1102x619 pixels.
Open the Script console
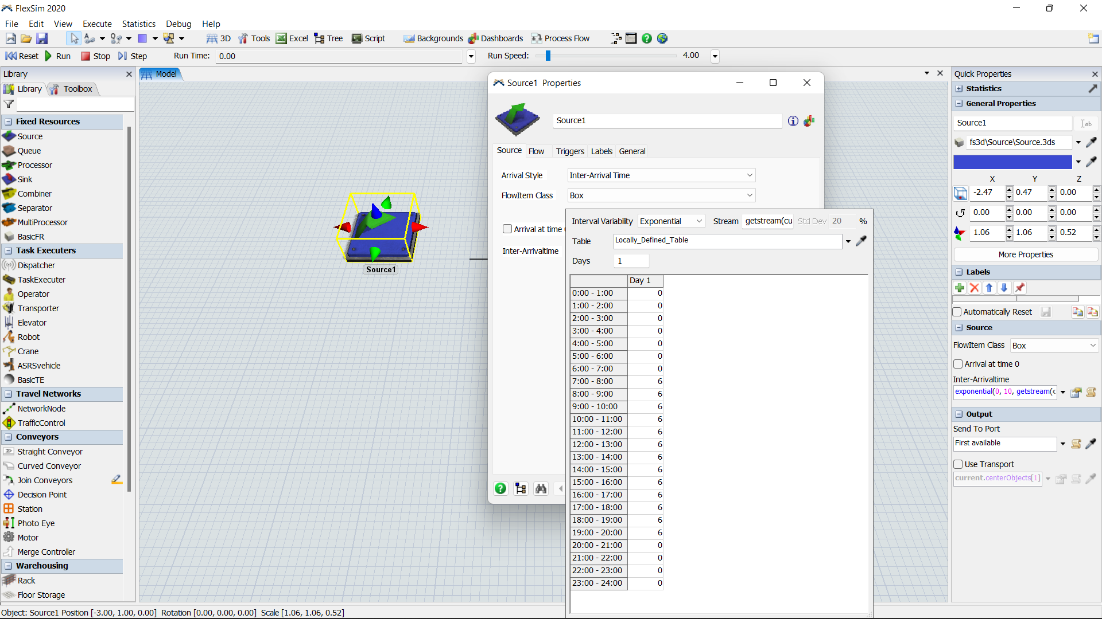(x=368, y=38)
